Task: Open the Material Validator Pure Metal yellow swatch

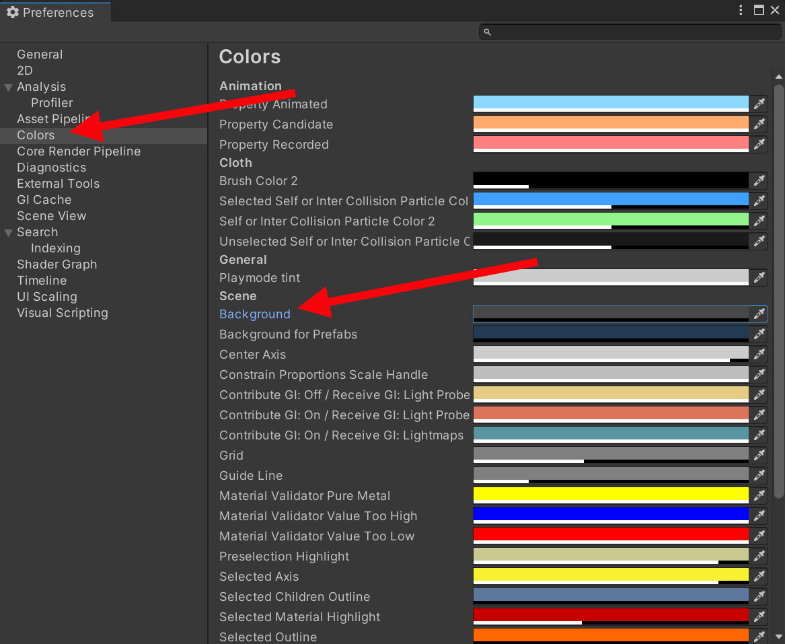Action: [x=611, y=495]
